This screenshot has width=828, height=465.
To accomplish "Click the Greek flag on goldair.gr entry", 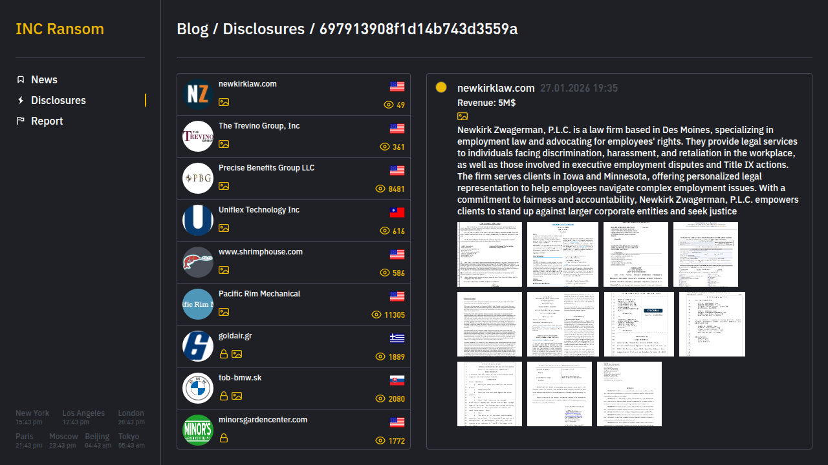I will point(397,338).
